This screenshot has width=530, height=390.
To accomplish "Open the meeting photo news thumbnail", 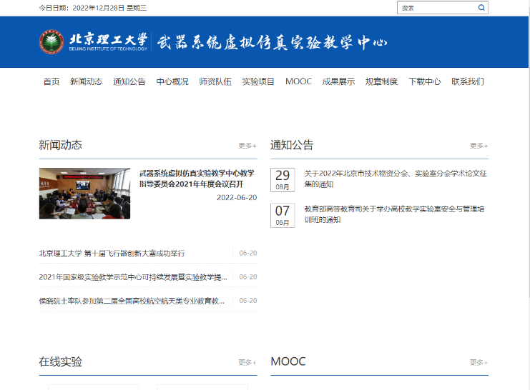I will pos(84,193).
